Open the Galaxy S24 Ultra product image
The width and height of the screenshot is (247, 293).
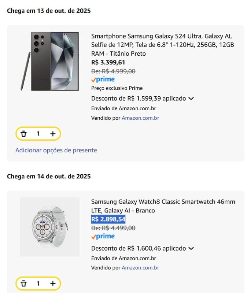click(x=49, y=61)
